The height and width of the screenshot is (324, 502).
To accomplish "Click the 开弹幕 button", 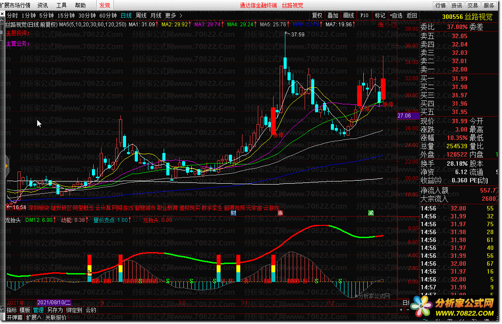I will 15,317.
